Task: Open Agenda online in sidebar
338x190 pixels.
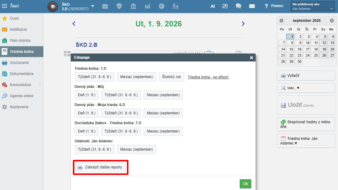Action: click(22, 96)
